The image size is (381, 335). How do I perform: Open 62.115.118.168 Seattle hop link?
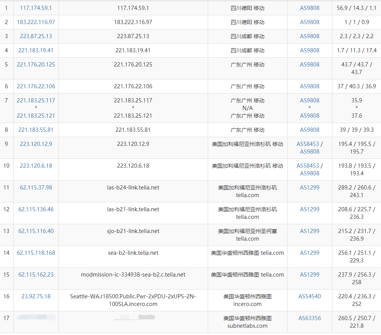36,253
